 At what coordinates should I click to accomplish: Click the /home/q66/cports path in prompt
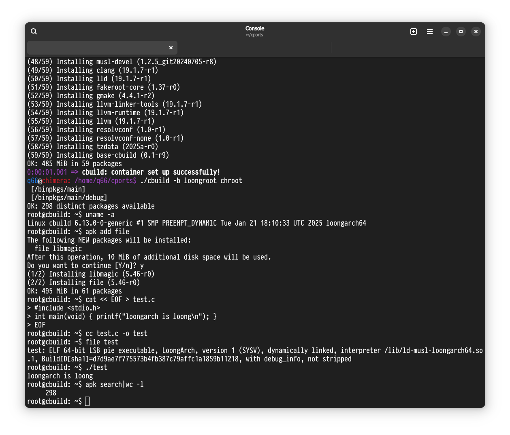(x=105, y=181)
